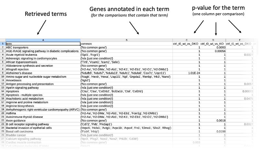Click the 0.0093 p-value cell
Image resolution: width=259 pixels, height=156 pixels.
213,47
